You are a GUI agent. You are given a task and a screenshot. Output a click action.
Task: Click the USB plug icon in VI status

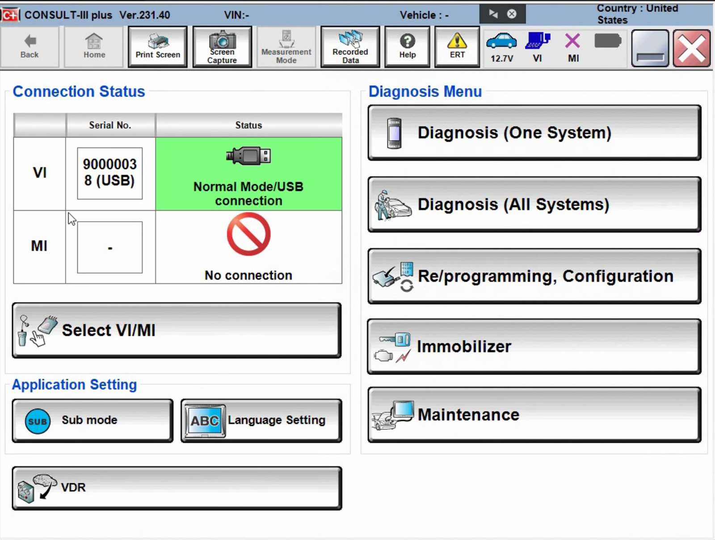[x=248, y=156]
